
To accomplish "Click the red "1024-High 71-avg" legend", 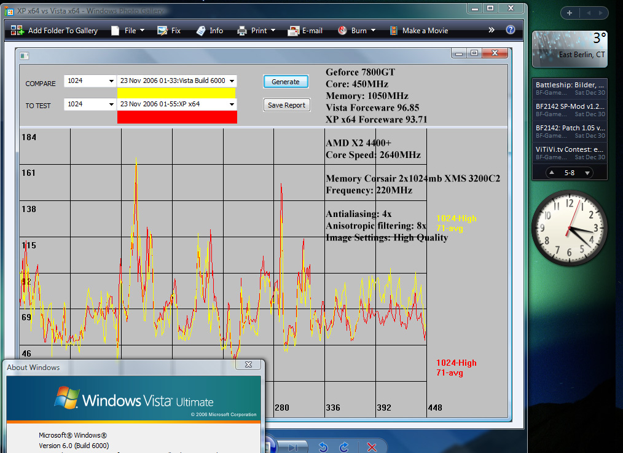I will pos(456,368).
